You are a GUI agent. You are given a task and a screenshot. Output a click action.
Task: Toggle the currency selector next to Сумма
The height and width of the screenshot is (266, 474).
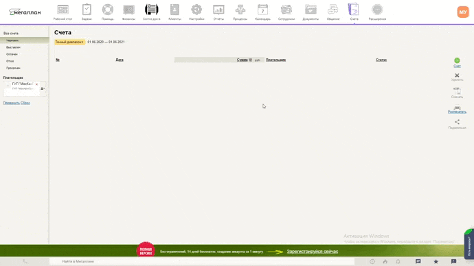click(x=251, y=60)
